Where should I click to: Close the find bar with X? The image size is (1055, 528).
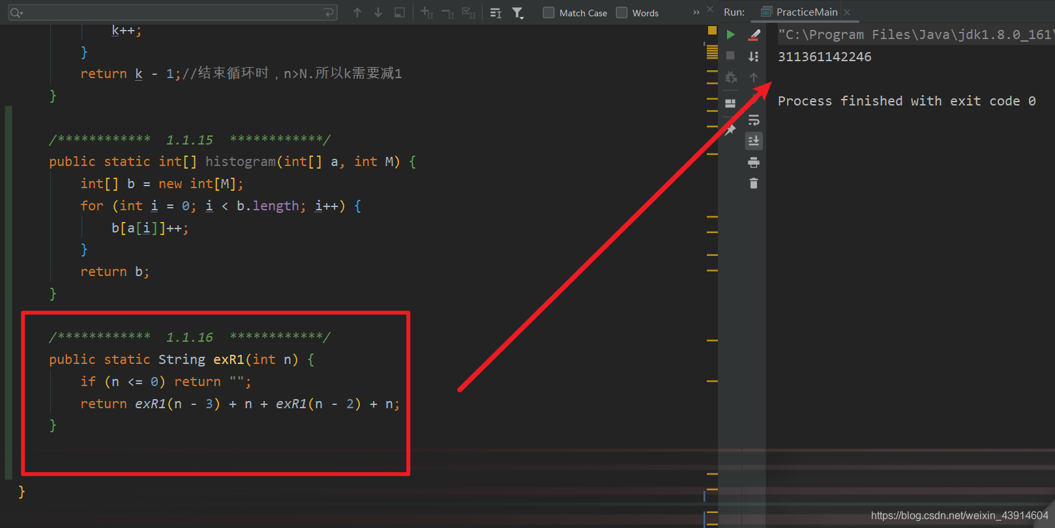click(x=710, y=9)
